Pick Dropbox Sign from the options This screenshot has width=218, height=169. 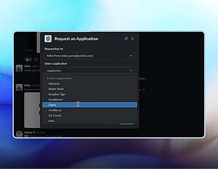90,94
